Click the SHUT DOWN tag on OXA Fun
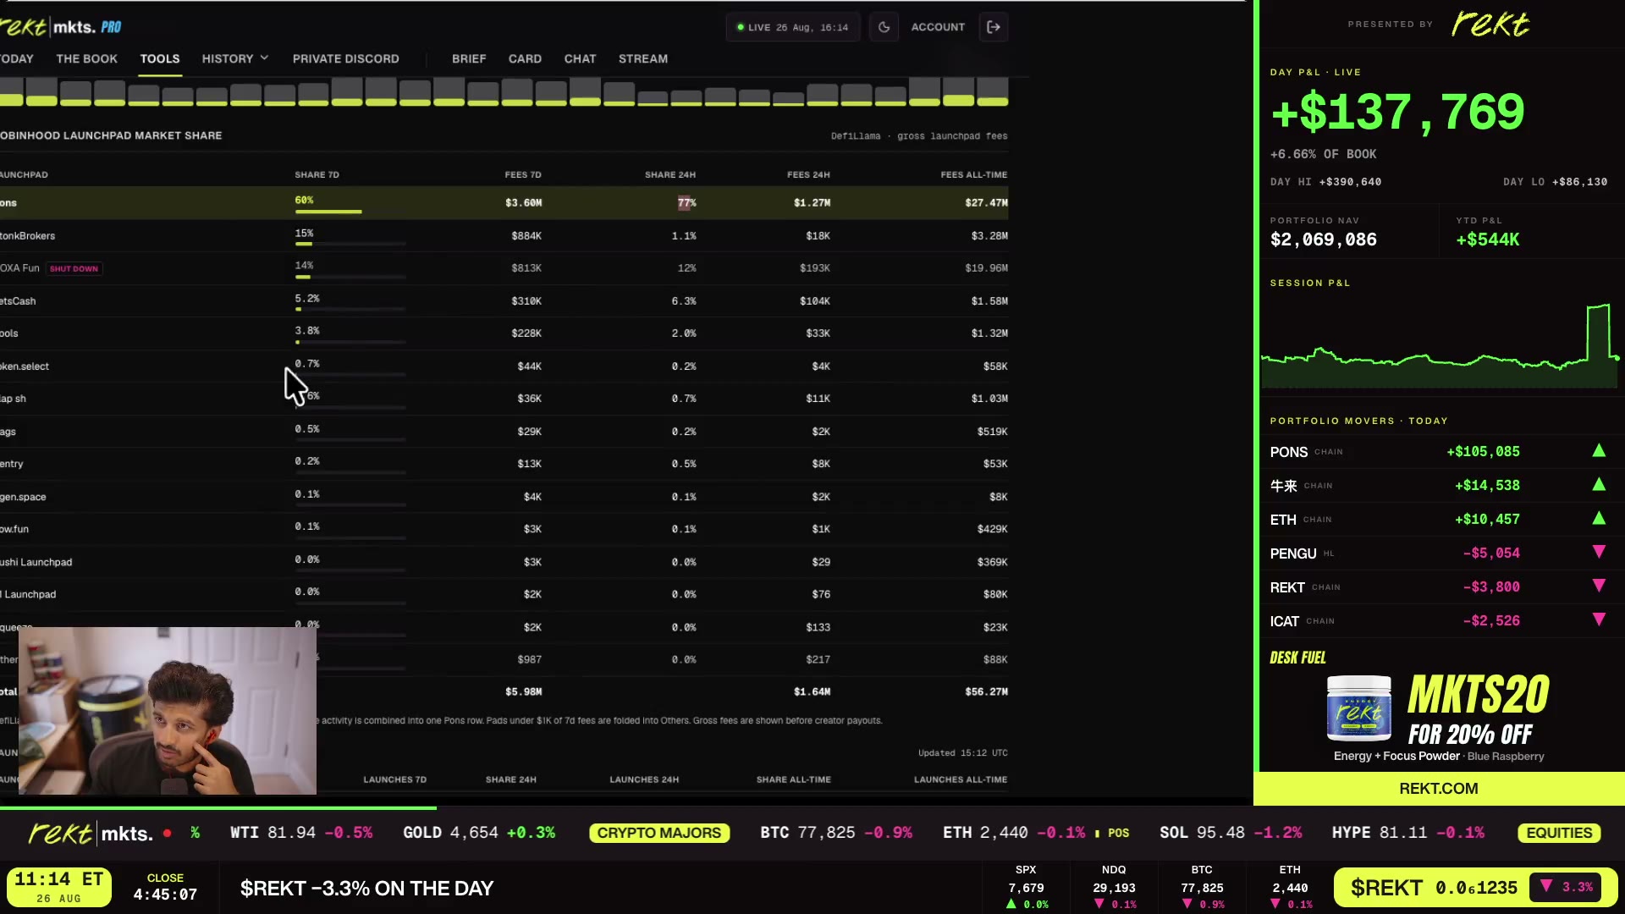 pos(74,269)
